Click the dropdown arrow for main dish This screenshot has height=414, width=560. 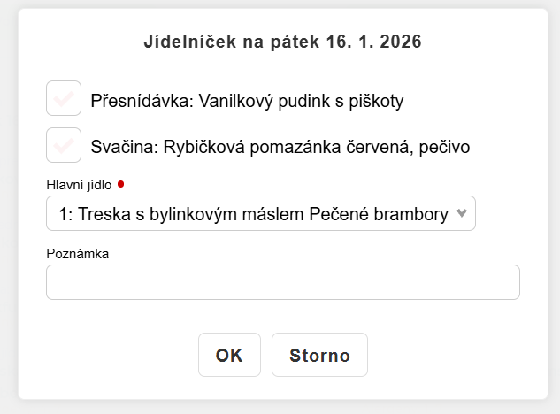point(461,213)
